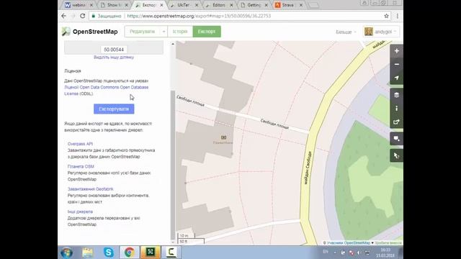Open the Більше dropdown menu
This screenshot has height=259, width=461.
(x=346, y=32)
